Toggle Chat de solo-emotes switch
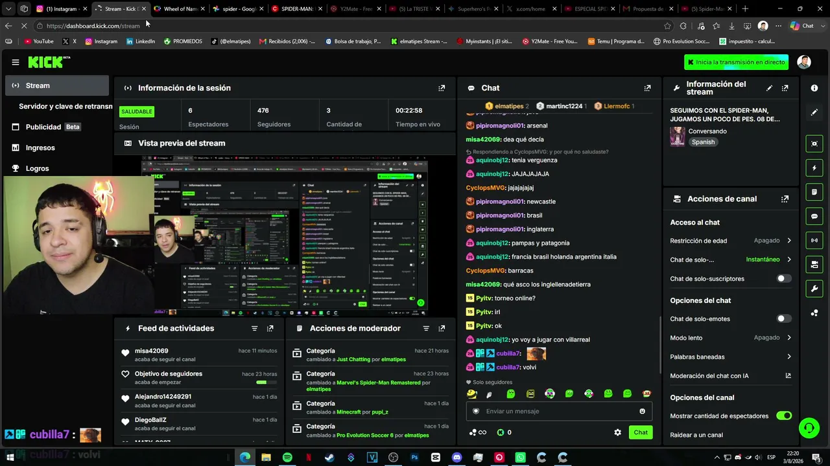 [x=784, y=318]
